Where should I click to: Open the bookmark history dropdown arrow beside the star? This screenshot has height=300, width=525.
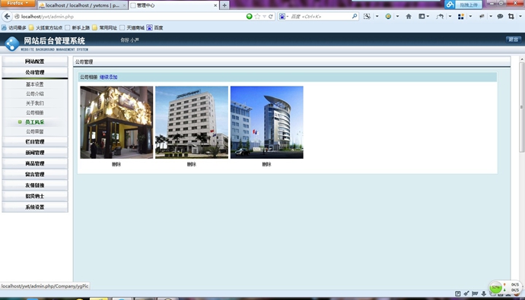(264, 17)
